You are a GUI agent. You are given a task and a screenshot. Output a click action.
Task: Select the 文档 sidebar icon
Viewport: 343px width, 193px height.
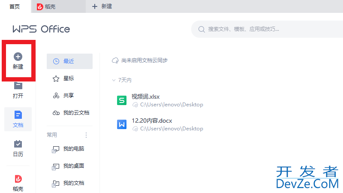click(18, 115)
